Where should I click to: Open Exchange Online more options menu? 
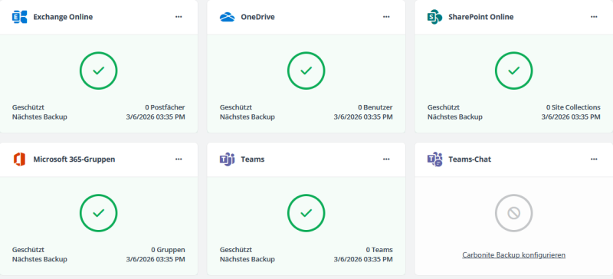[179, 17]
